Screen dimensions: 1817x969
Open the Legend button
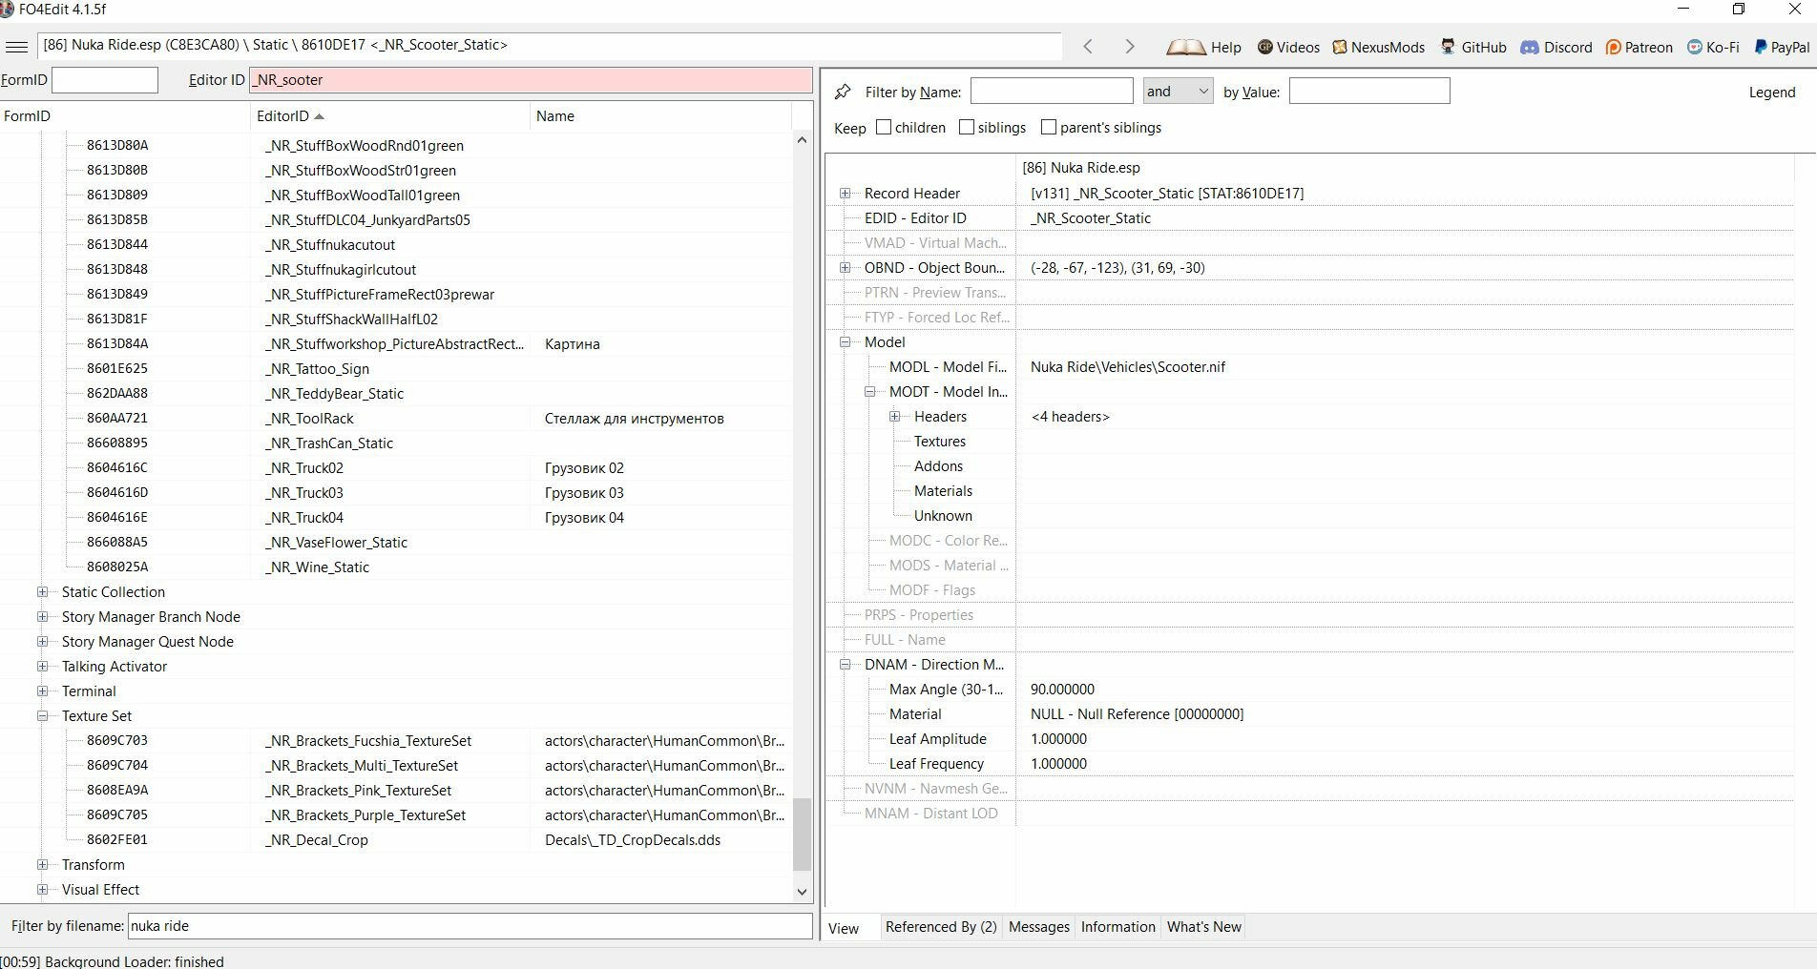1771,93
